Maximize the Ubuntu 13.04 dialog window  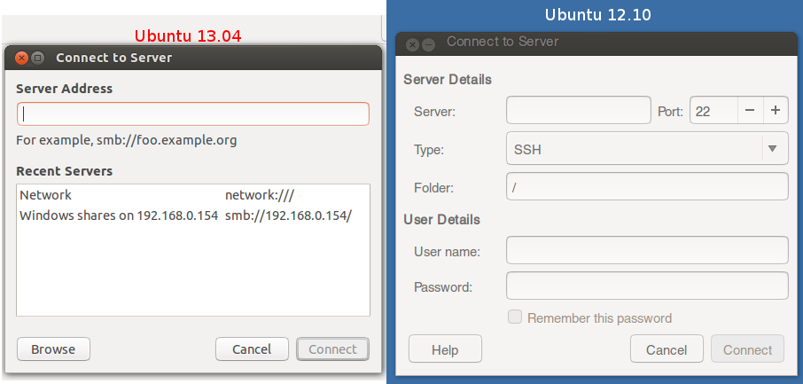pos(37,58)
